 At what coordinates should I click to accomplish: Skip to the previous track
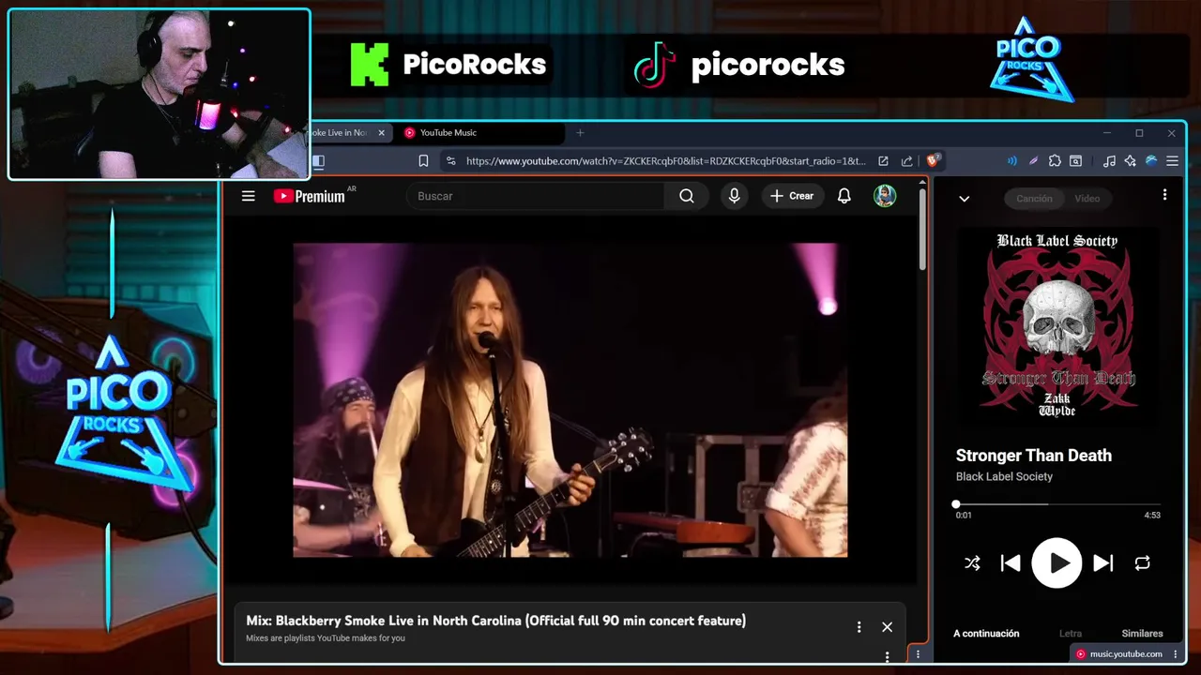(x=1011, y=563)
